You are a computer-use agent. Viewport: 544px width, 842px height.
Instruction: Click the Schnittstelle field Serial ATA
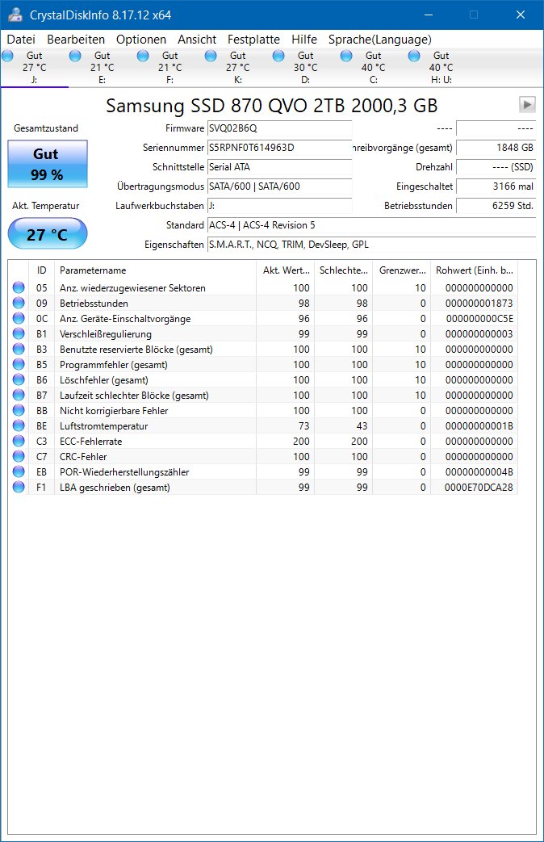point(280,167)
